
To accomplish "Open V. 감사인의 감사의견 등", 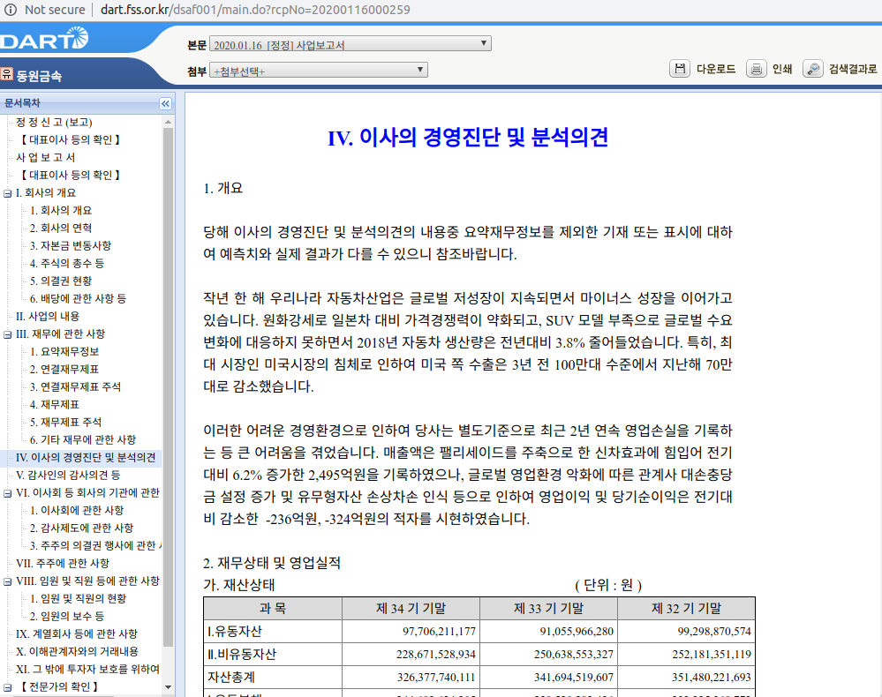I will click(x=68, y=475).
